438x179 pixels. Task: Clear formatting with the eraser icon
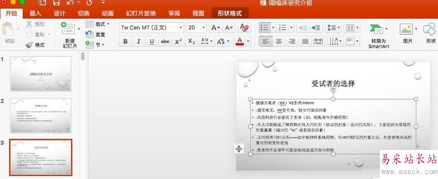[244, 27]
